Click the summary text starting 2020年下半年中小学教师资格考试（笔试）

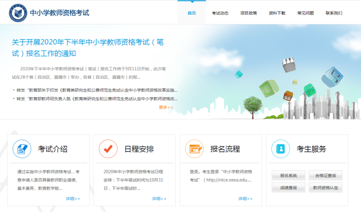click(x=89, y=73)
